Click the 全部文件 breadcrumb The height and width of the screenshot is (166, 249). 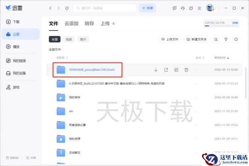[x=55, y=49]
